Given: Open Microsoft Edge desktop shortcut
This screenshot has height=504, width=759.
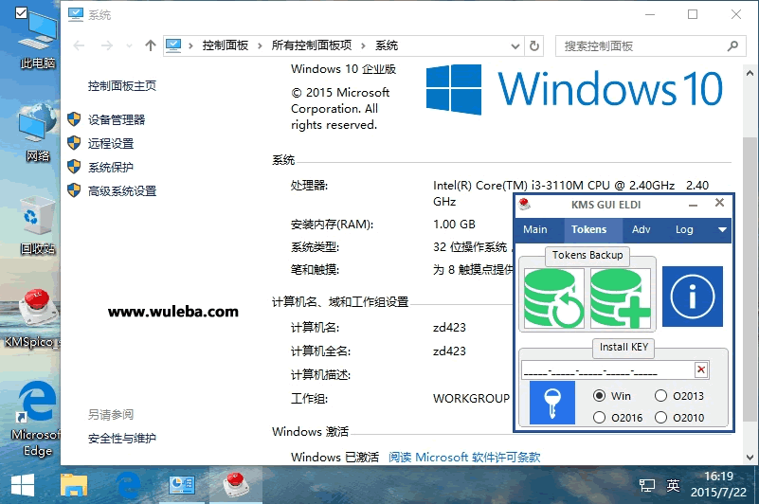Looking at the screenshot, I should click(x=37, y=420).
